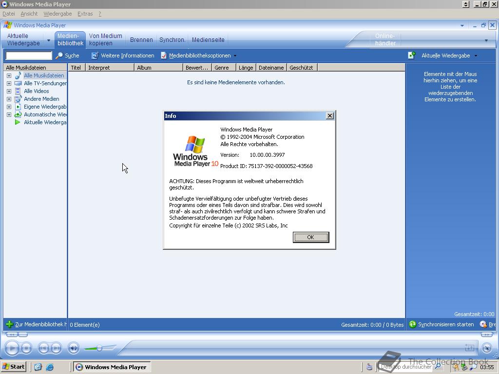
Task: Switch to the Synchron. tab
Action: point(172,40)
